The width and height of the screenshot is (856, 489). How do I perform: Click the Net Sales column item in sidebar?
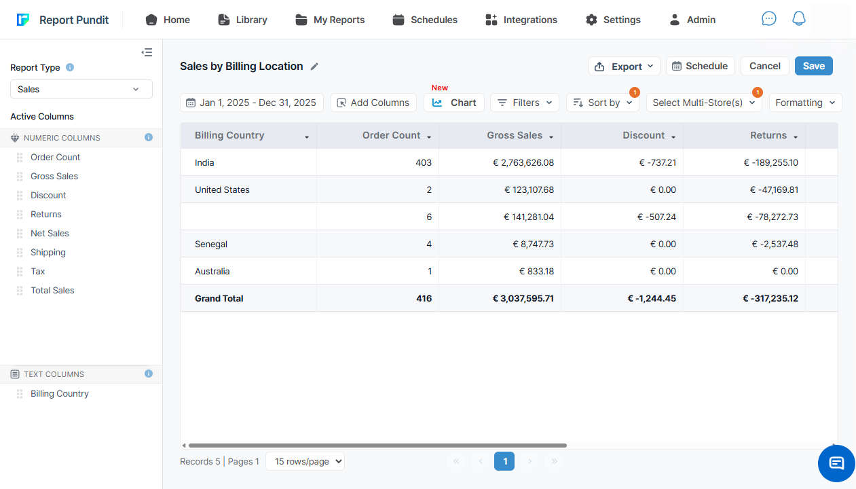[50, 233]
